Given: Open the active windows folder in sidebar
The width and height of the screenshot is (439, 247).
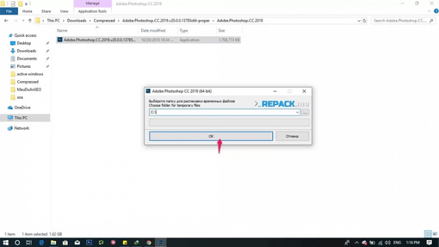Looking at the screenshot, I should point(29,74).
